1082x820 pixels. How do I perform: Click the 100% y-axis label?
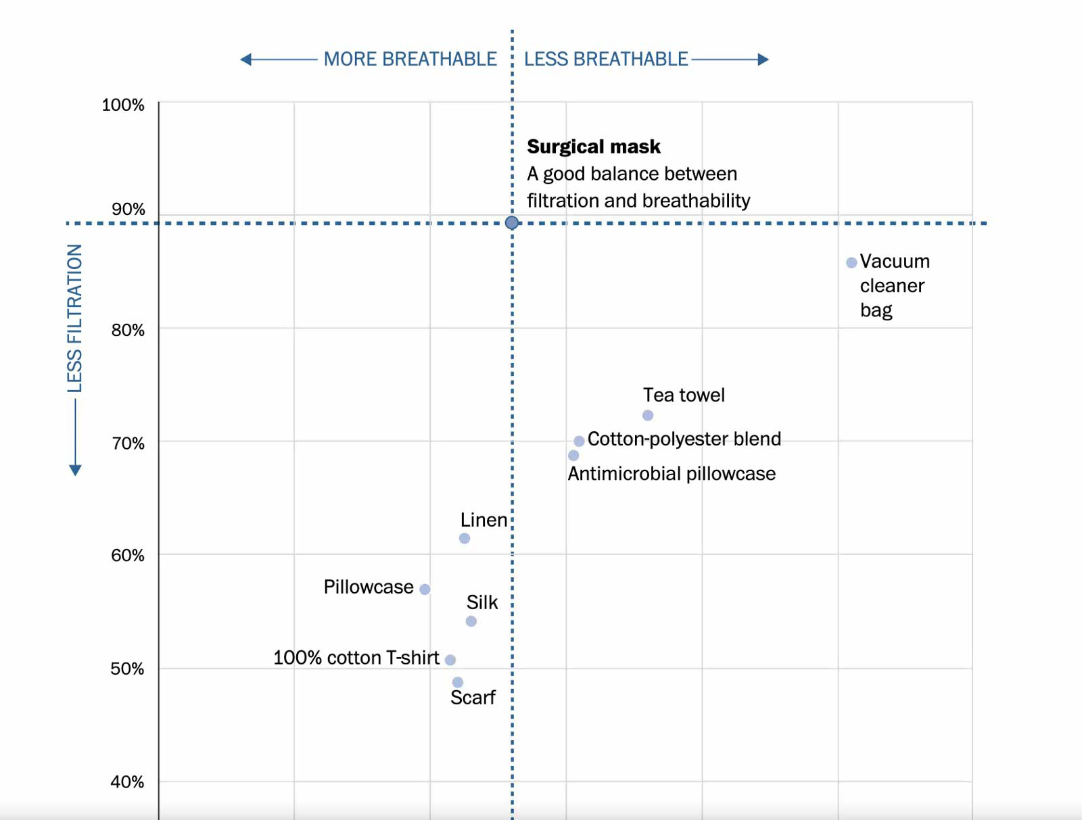pos(123,105)
